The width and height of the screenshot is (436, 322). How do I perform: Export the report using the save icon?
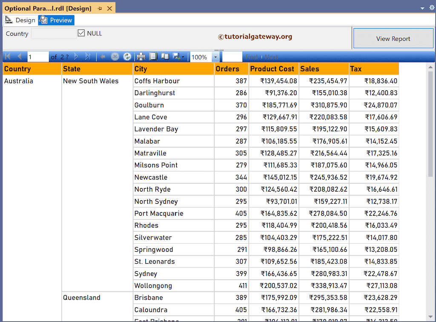176,57
